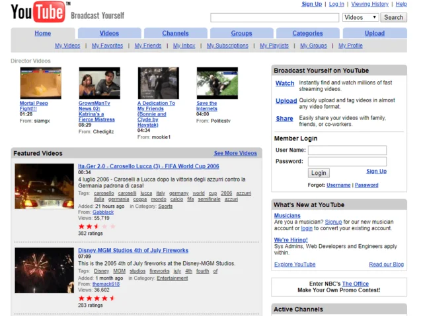Open My Profile submenu link

350,46
